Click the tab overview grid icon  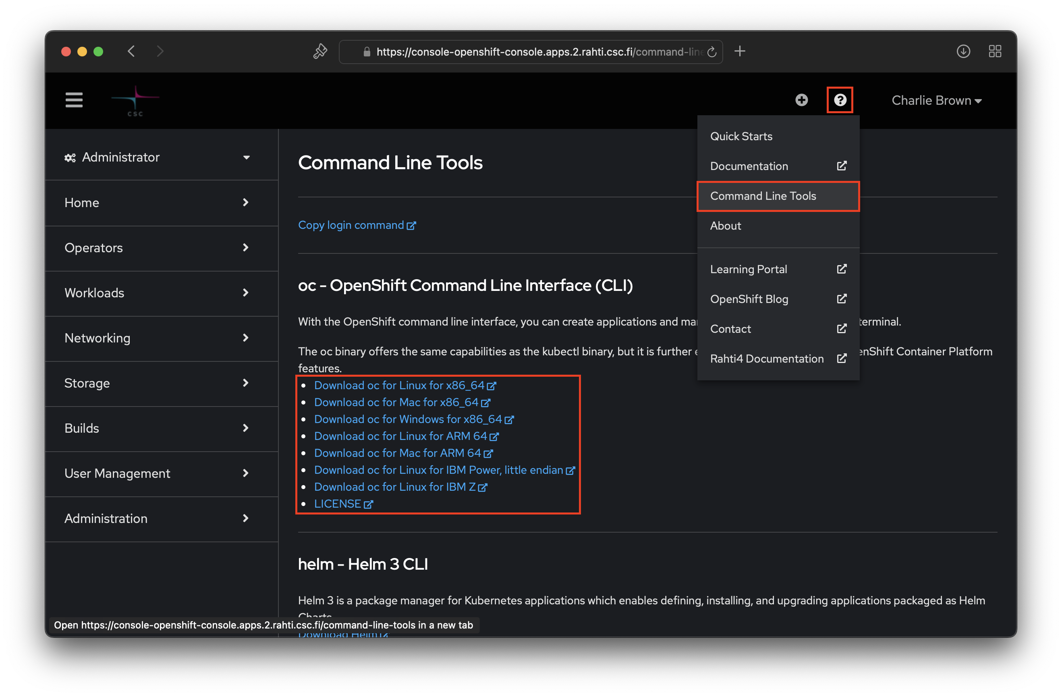(995, 51)
